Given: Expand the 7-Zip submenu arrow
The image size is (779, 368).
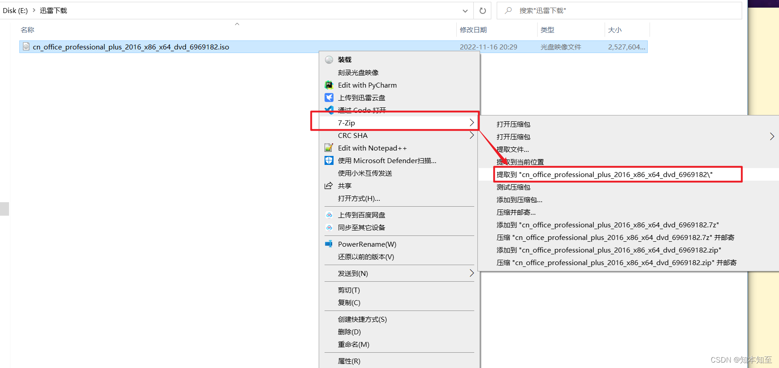Looking at the screenshot, I should [x=472, y=123].
